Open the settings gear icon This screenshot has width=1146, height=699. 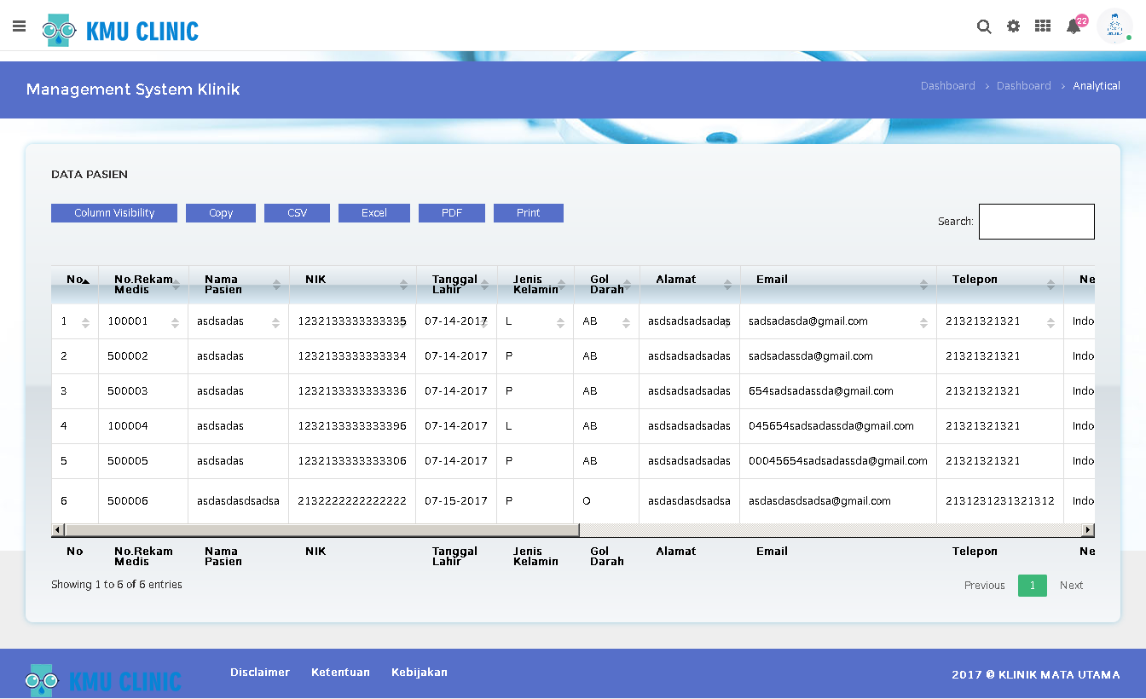point(1013,26)
